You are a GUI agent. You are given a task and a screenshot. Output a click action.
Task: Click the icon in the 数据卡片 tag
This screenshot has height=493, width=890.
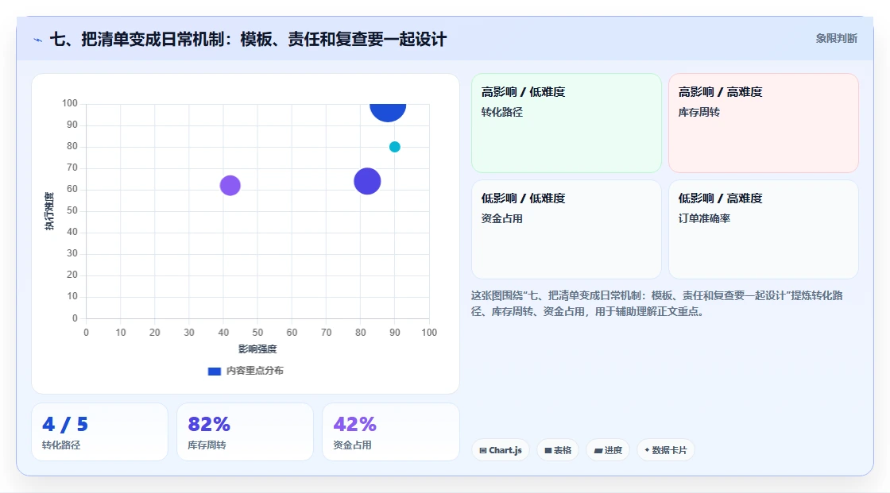(647, 450)
